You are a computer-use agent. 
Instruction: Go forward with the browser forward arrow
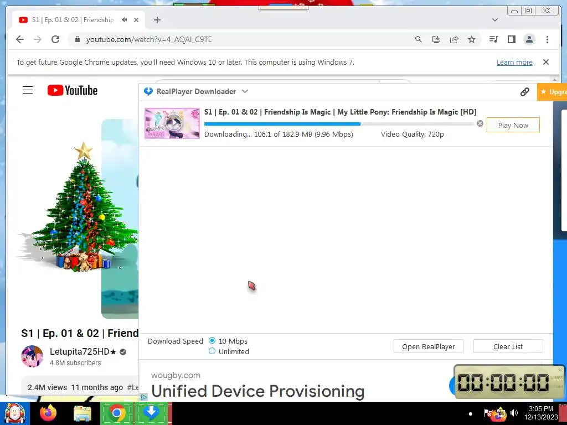pyautogui.click(x=38, y=39)
